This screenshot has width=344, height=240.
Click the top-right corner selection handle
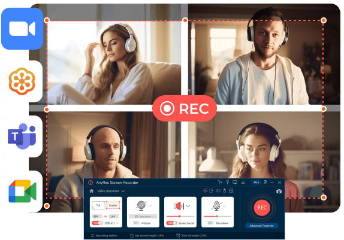324,20
